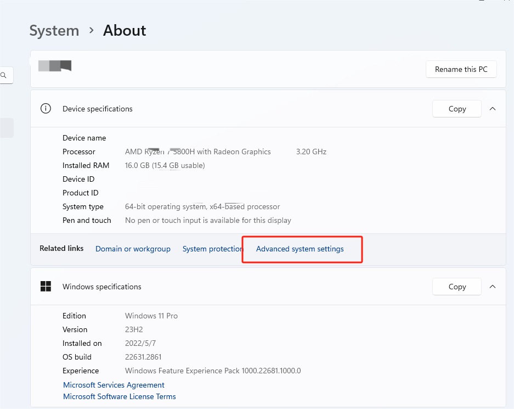
Task: Click the Windows specifications heading
Action: [102, 287]
